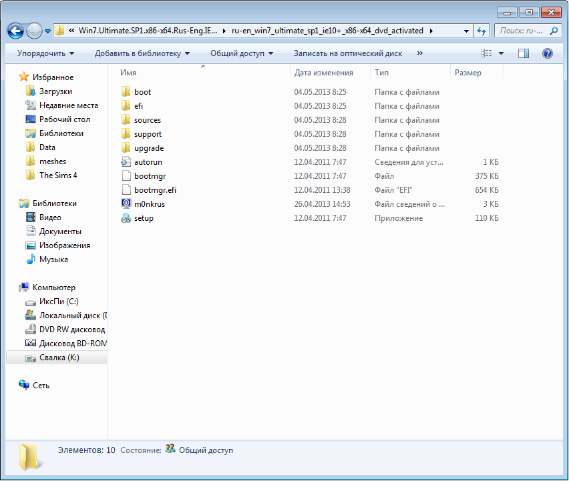Viewport: 569px width, 483px height.
Task: Select 'Компьютер' in navigation pane
Action: [x=53, y=288]
